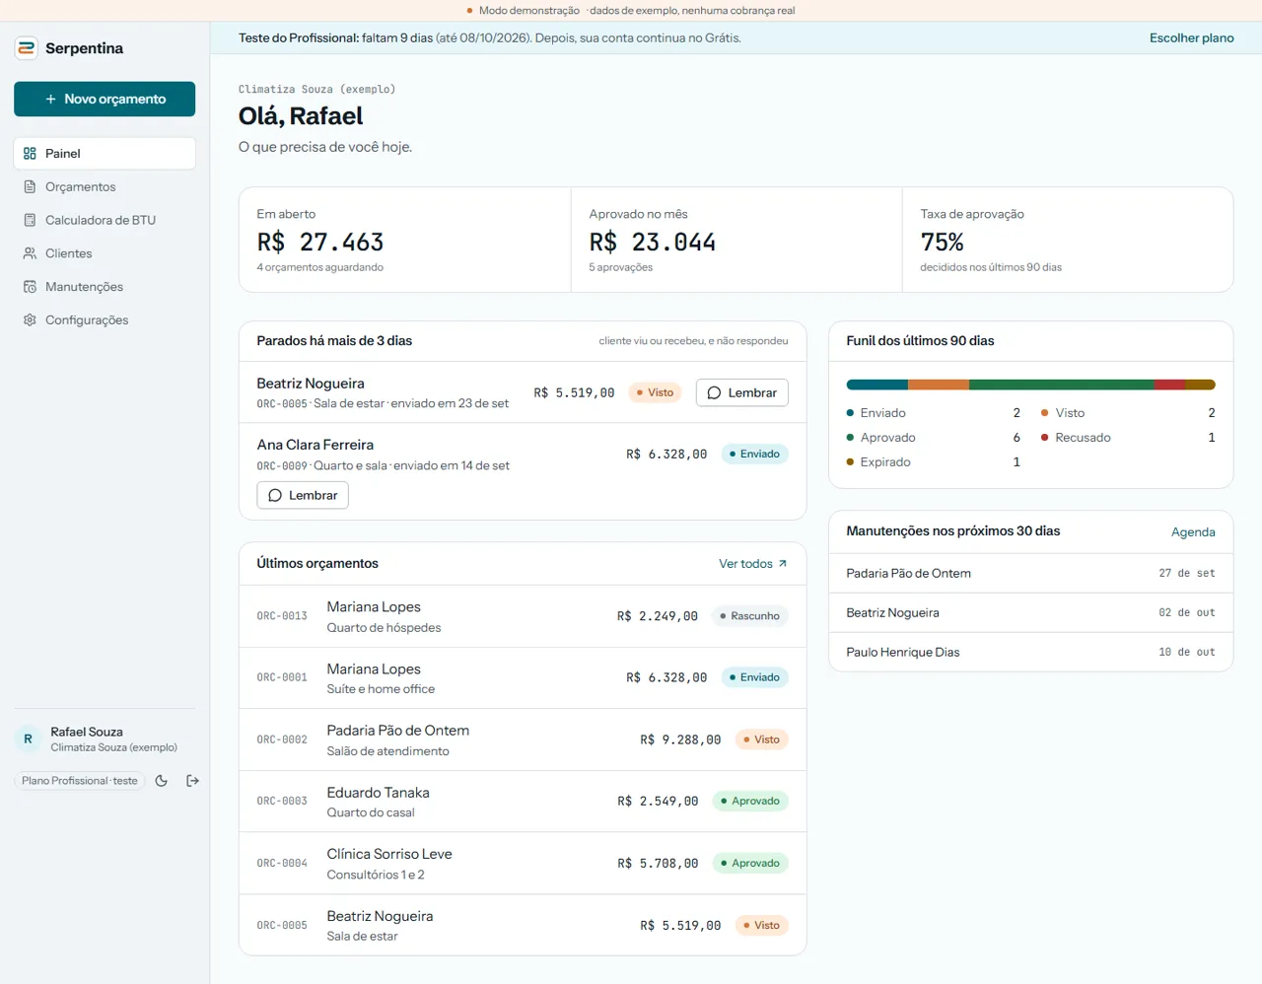This screenshot has height=984, width=1262.
Task: Click the Taxa de aprovação 75% card
Action: [x=1068, y=240]
